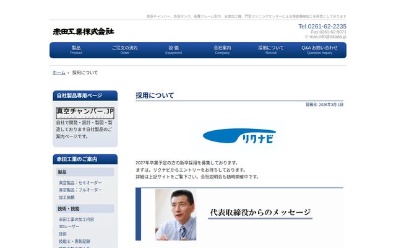Screen dimensions: 396x248
Task: Open 技能士・表彰記録 sidebar link
Action: click(x=74, y=241)
